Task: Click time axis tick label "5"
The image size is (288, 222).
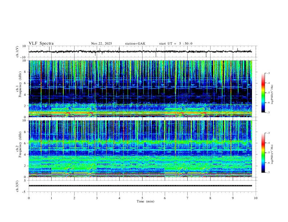Action: click(142, 198)
